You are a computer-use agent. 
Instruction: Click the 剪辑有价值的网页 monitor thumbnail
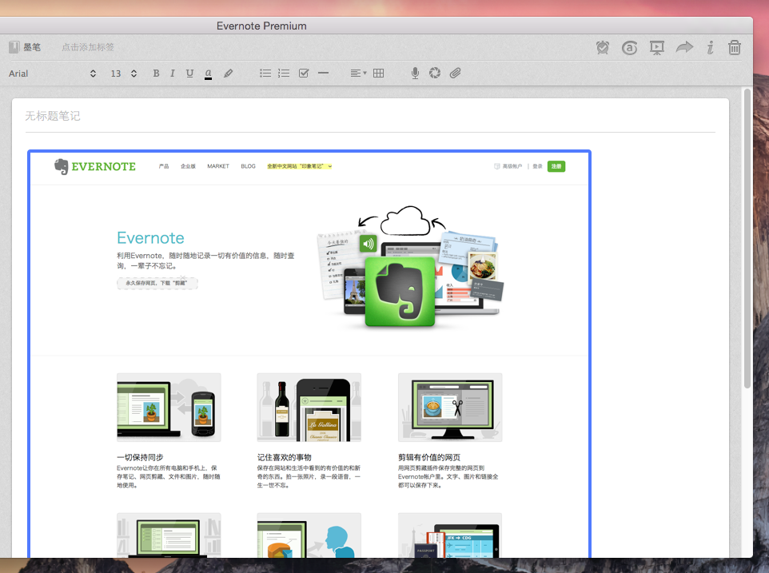450,408
